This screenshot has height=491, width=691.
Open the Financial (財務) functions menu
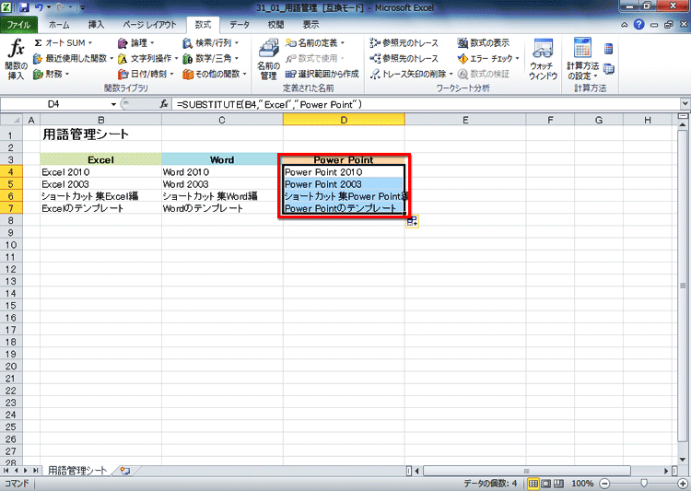51,74
